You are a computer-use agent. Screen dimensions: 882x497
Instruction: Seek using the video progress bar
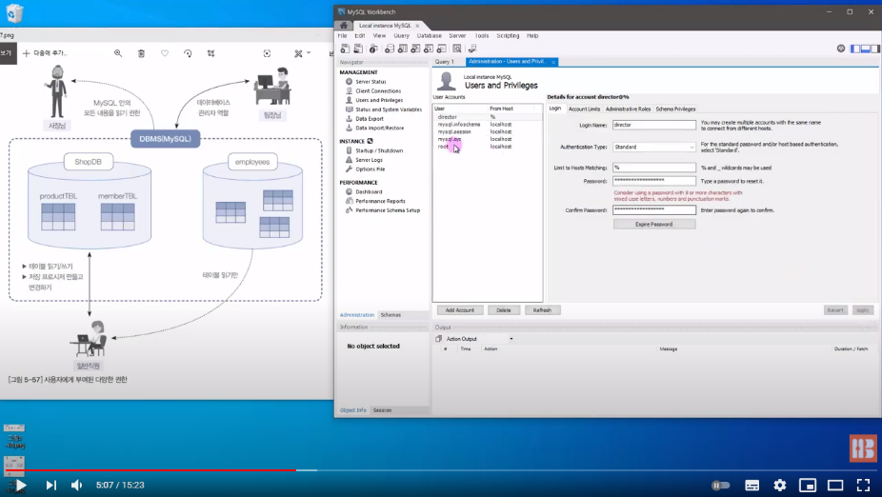(x=441, y=470)
